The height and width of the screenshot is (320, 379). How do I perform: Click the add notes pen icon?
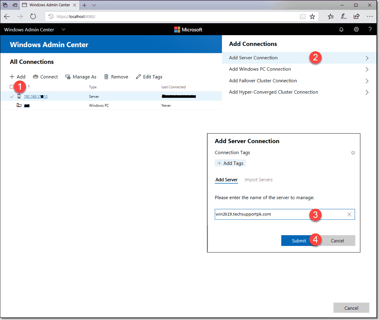344,16
